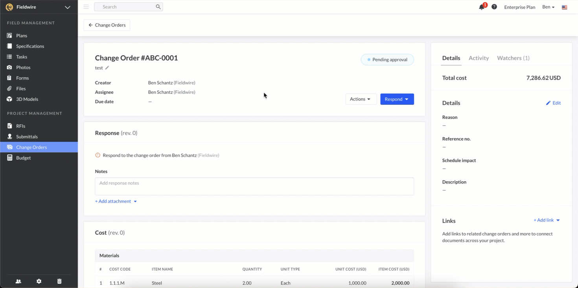Click the US flag language icon

(564, 7)
